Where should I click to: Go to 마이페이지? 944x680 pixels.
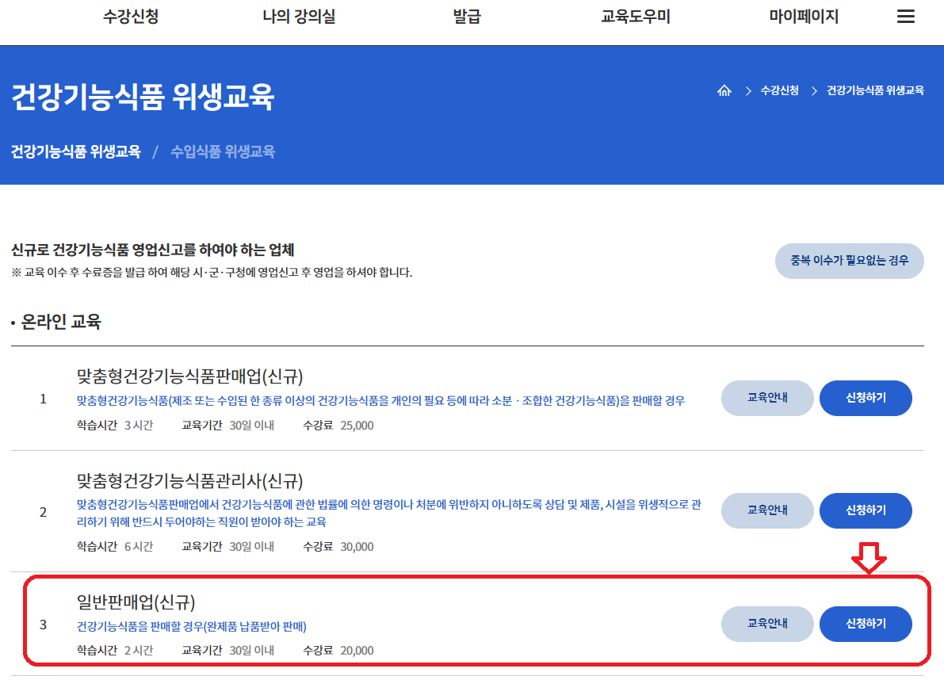point(803,16)
